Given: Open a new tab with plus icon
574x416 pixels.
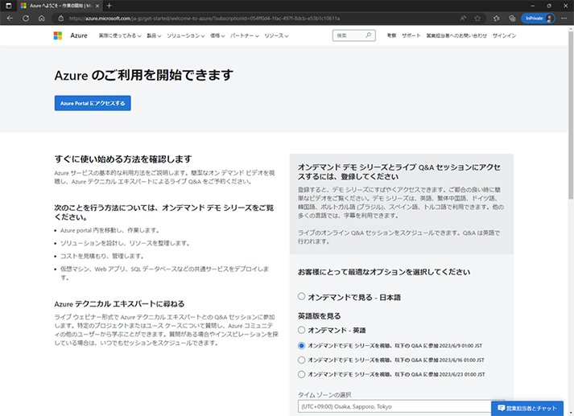Looking at the screenshot, I should pyautogui.click(x=109, y=6).
